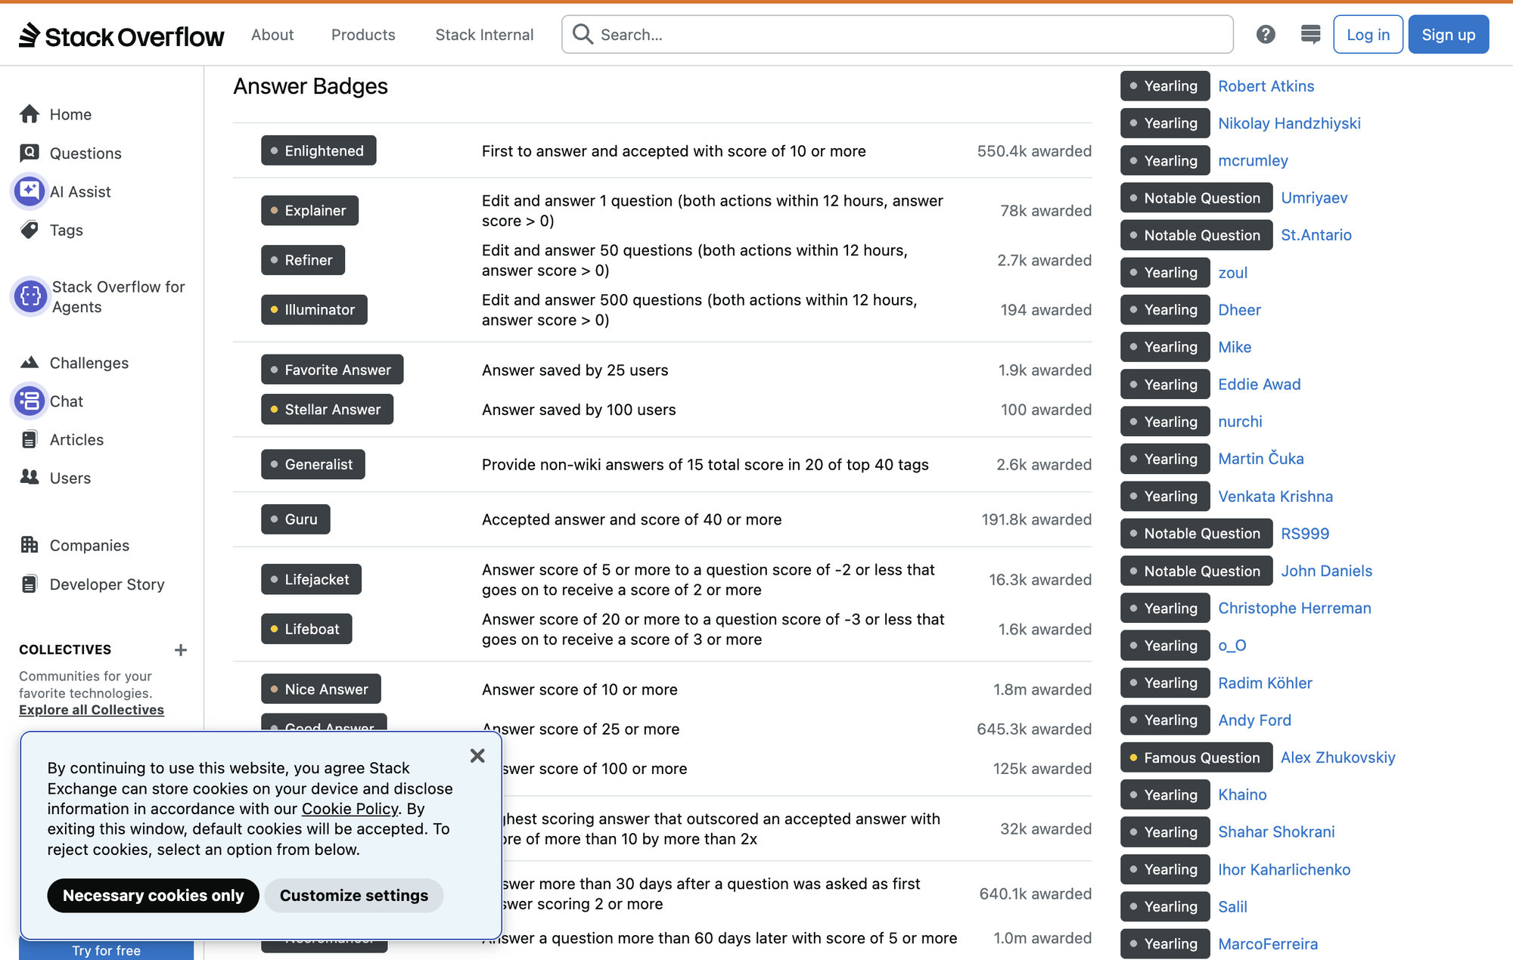1513x960 pixels.
Task: Click the Stack Overflow for Agents icon
Action: tap(31, 296)
